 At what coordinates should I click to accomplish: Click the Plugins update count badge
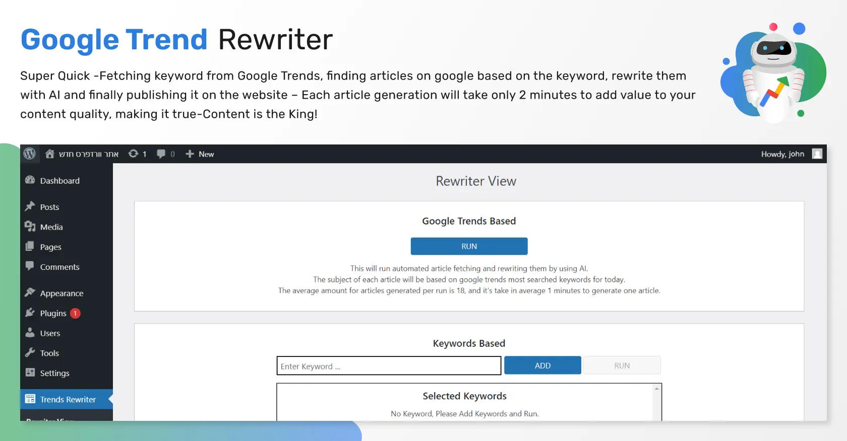pyautogui.click(x=75, y=313)
